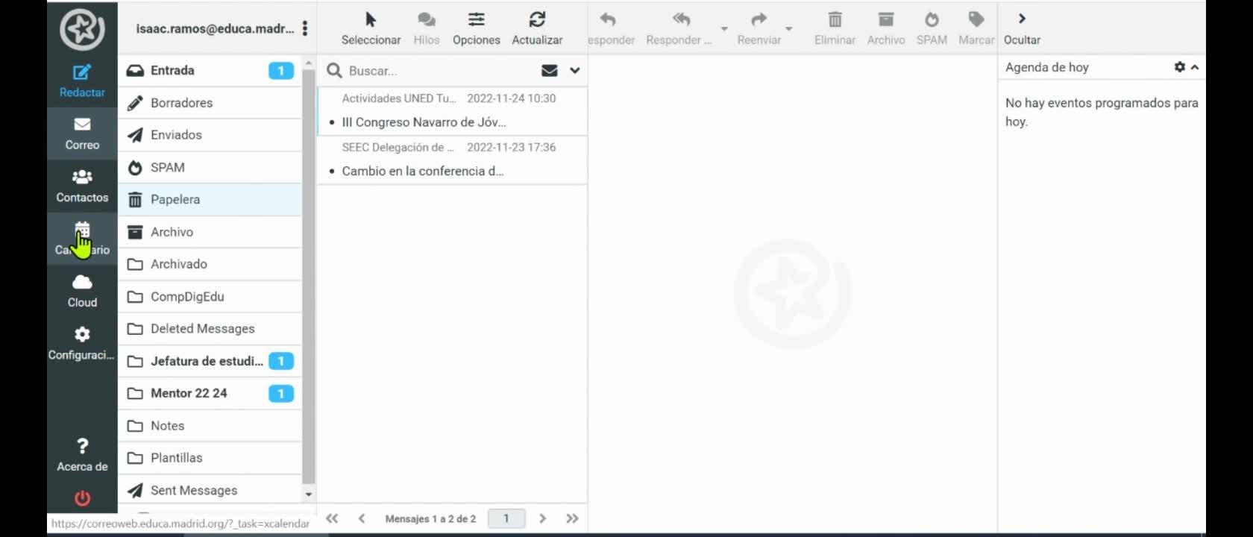Toggle unread filter envelope in search bar
Image resolution: width=1253 pixels, height=537 pixels.
click(550, 70)
